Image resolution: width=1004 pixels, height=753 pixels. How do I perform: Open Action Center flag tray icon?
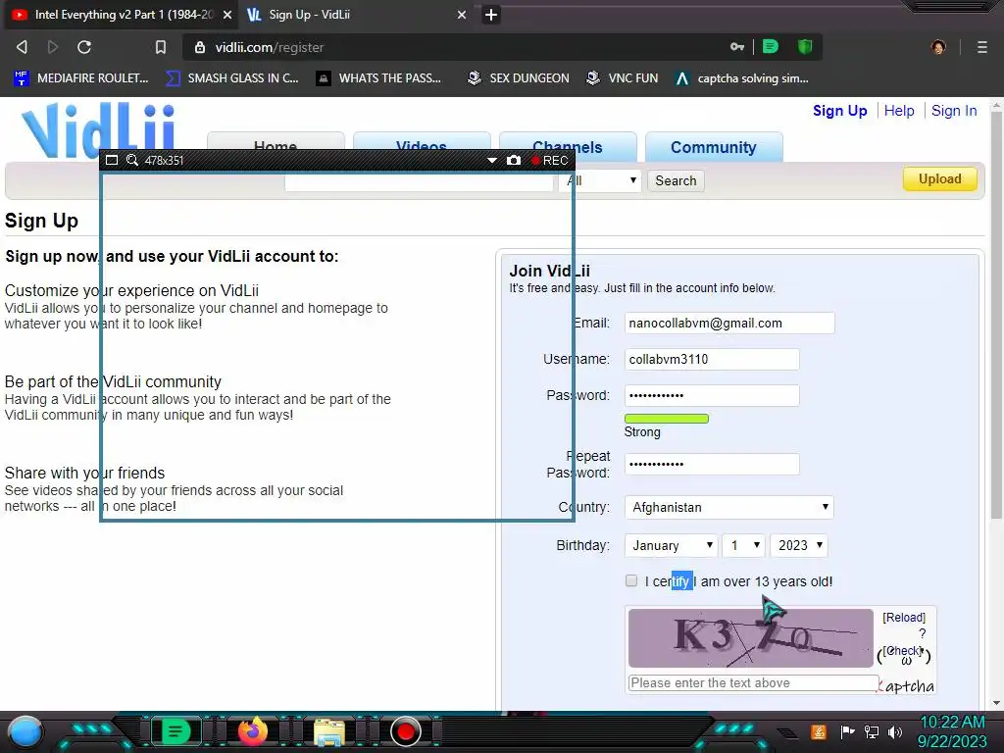[x=848, y=731]
